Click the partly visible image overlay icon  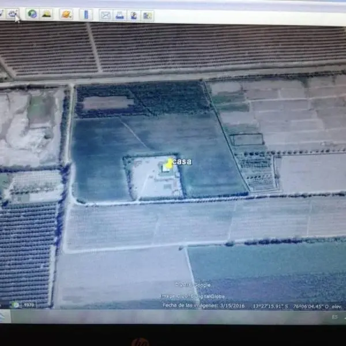[x=2, y=13]
